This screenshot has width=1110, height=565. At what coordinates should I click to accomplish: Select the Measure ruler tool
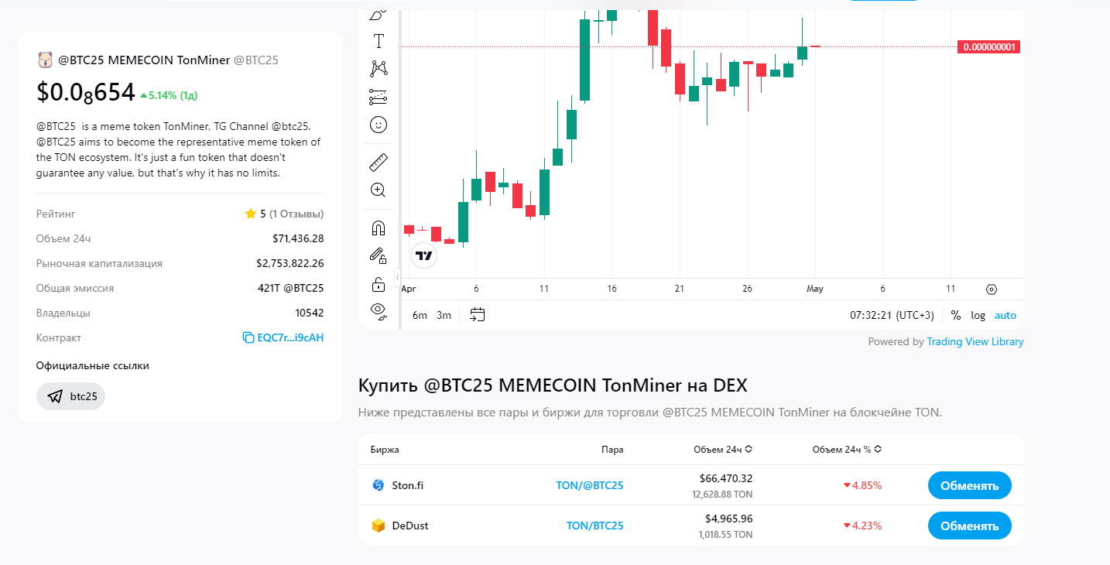click(379, 163)
